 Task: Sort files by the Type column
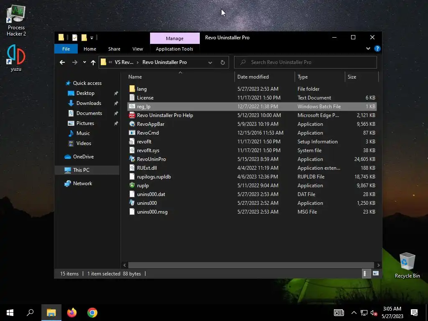320,77
